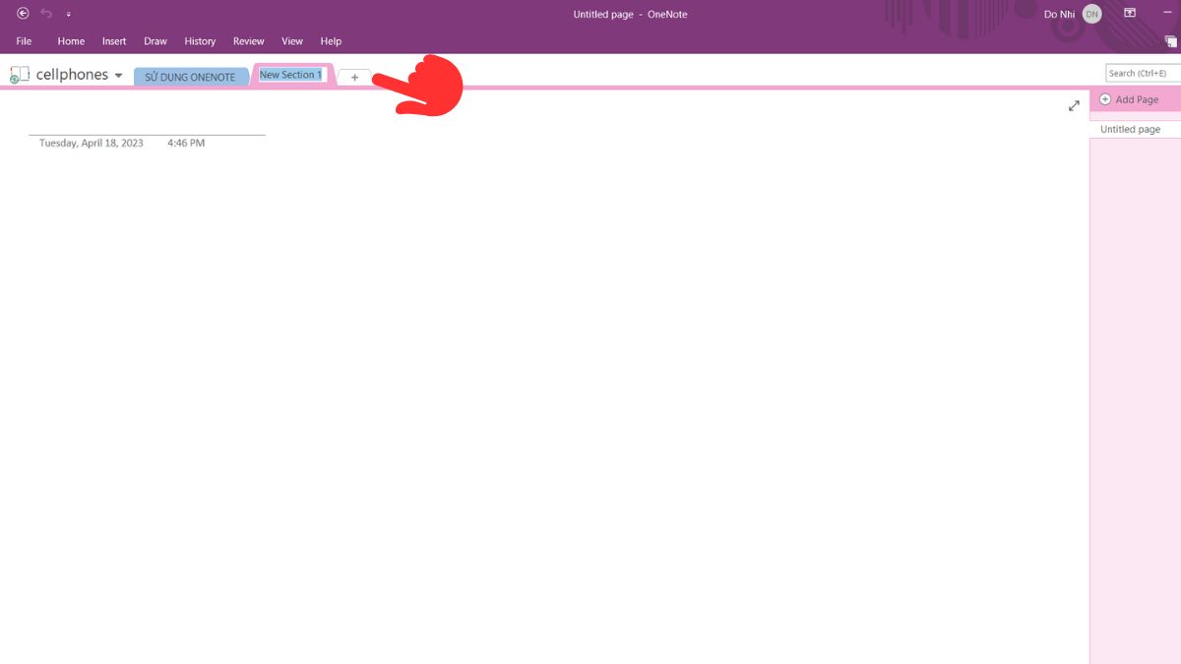This screenshot has height=664, width=1181.
Task: Select the View ribbon tab
Action: [292, 41]
